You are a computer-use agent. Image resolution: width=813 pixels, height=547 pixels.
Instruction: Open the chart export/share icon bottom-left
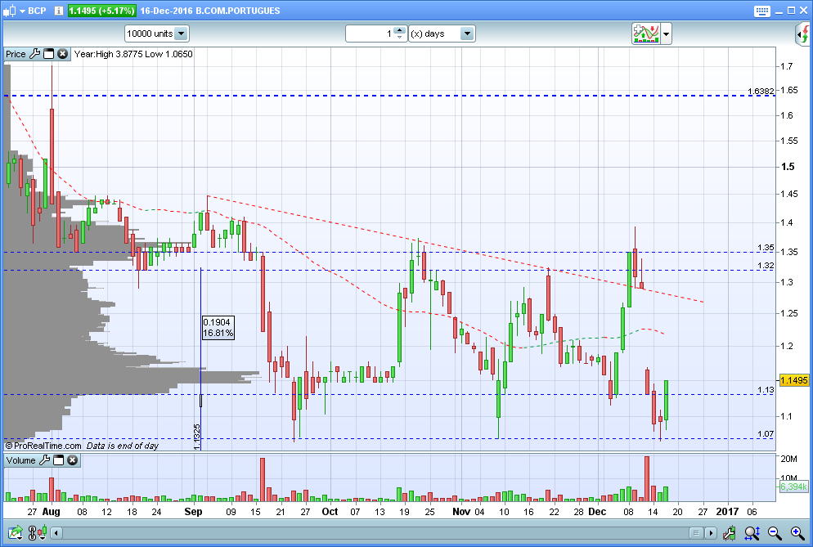[15, 532]
